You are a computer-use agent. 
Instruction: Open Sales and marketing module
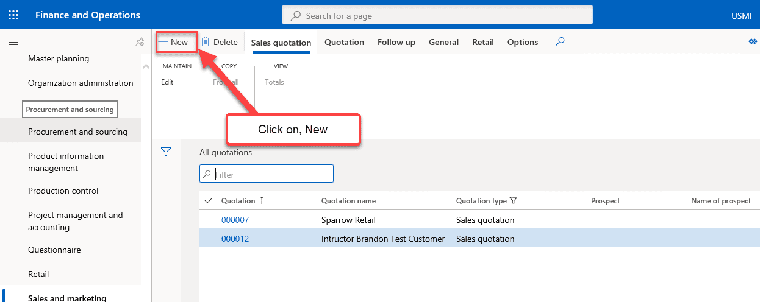tap(67, 298)
